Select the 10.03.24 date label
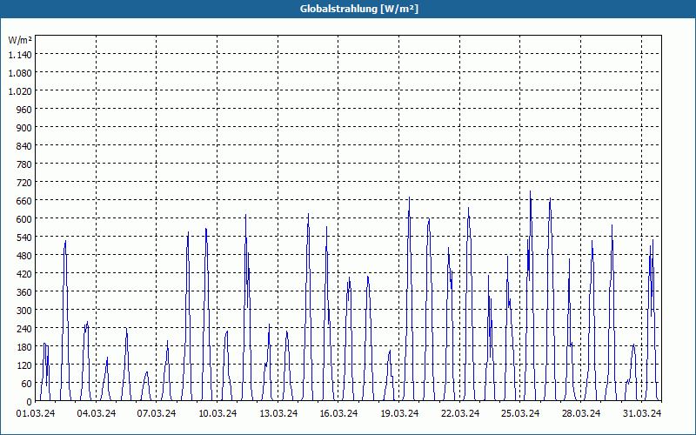 tap(217, 413)
